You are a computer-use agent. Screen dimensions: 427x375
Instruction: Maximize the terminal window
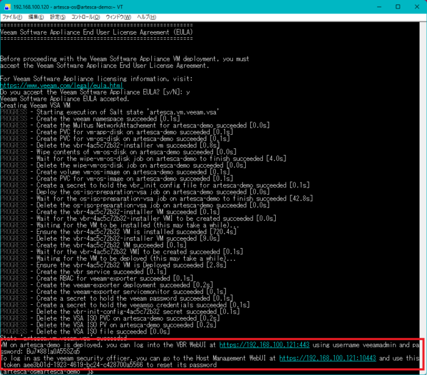coord(398,7)
